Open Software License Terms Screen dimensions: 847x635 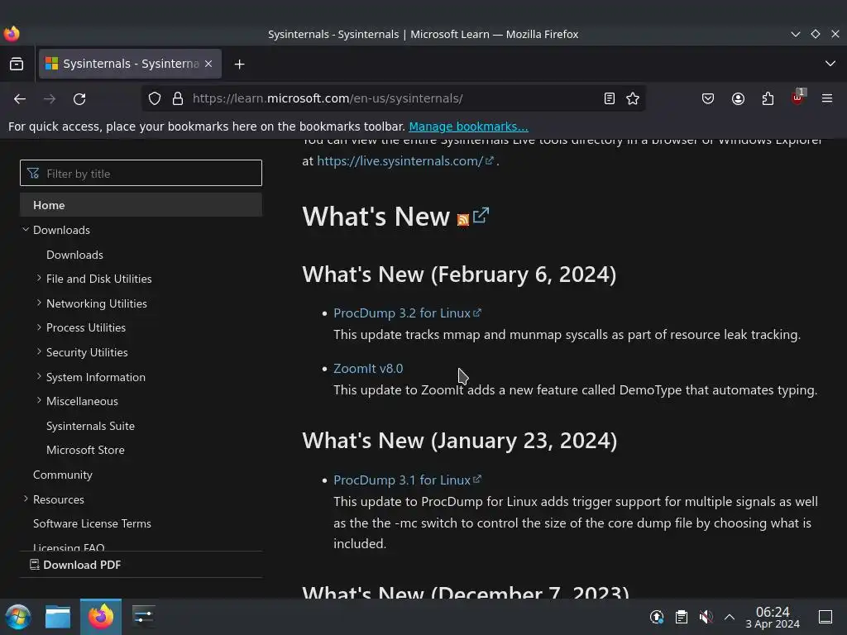pos(92,523)
